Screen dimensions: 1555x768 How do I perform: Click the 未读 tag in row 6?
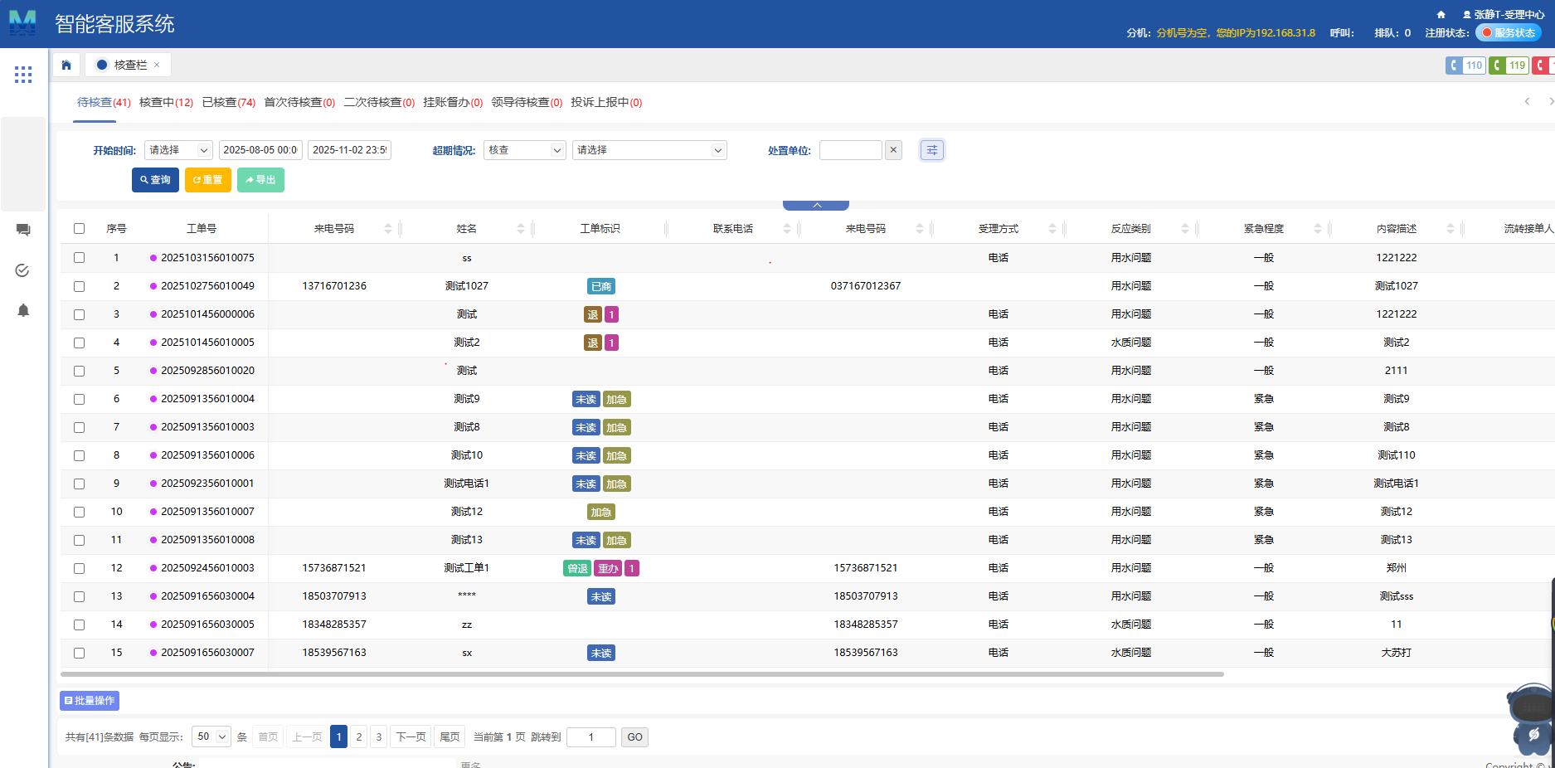(x=586, y=399)
